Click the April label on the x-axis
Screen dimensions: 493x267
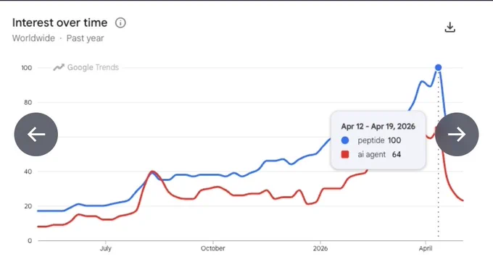pyautogui.click(x=426, y=248)
